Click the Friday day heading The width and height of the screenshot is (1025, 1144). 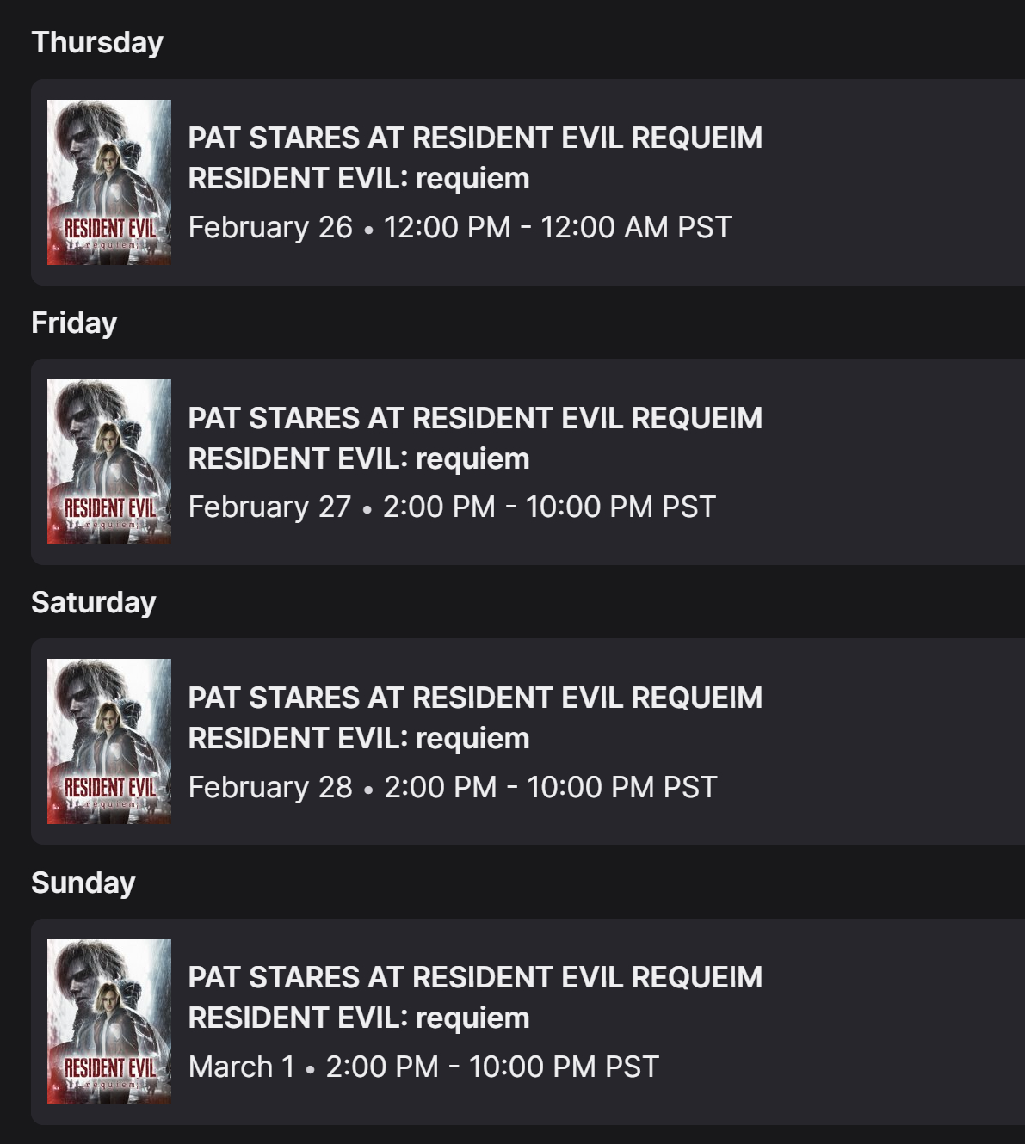[74, 323]
